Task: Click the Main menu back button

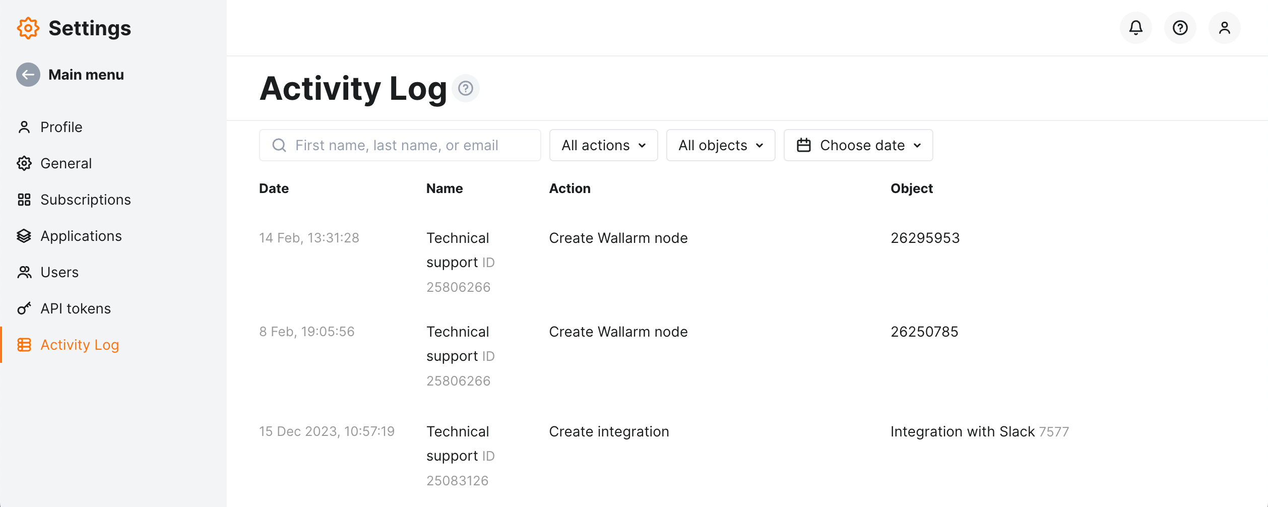Action: click(28, 75)
